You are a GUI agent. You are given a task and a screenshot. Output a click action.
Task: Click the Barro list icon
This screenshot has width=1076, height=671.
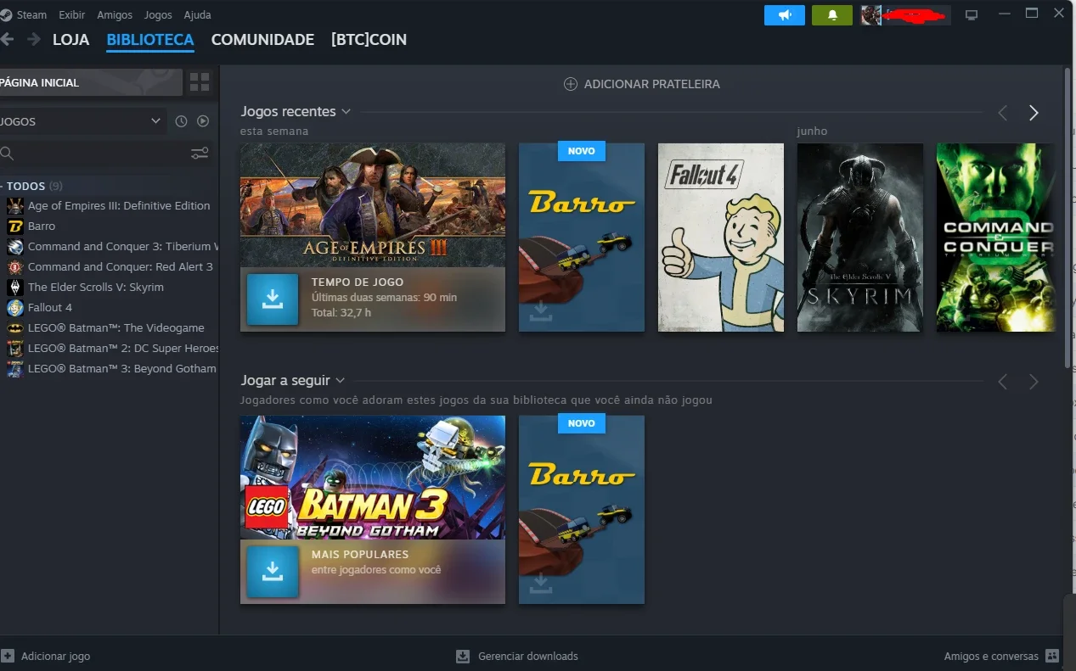14,226
